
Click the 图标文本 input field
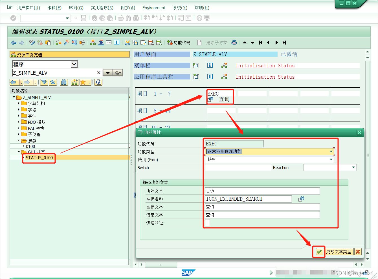(262, 207)
